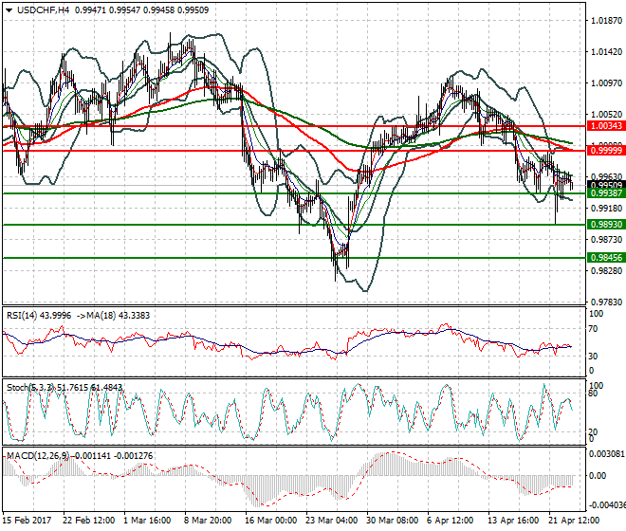This screenshot has width=626, height=531.
Task: Click price scale value 1.00520
Action: [606, 114]
